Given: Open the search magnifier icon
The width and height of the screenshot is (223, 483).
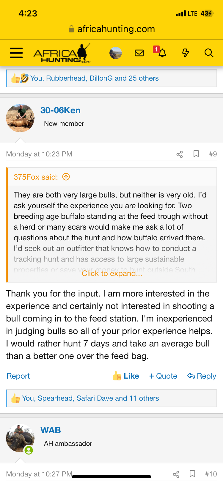Looking at the screenshot, I should click(209, 53).
